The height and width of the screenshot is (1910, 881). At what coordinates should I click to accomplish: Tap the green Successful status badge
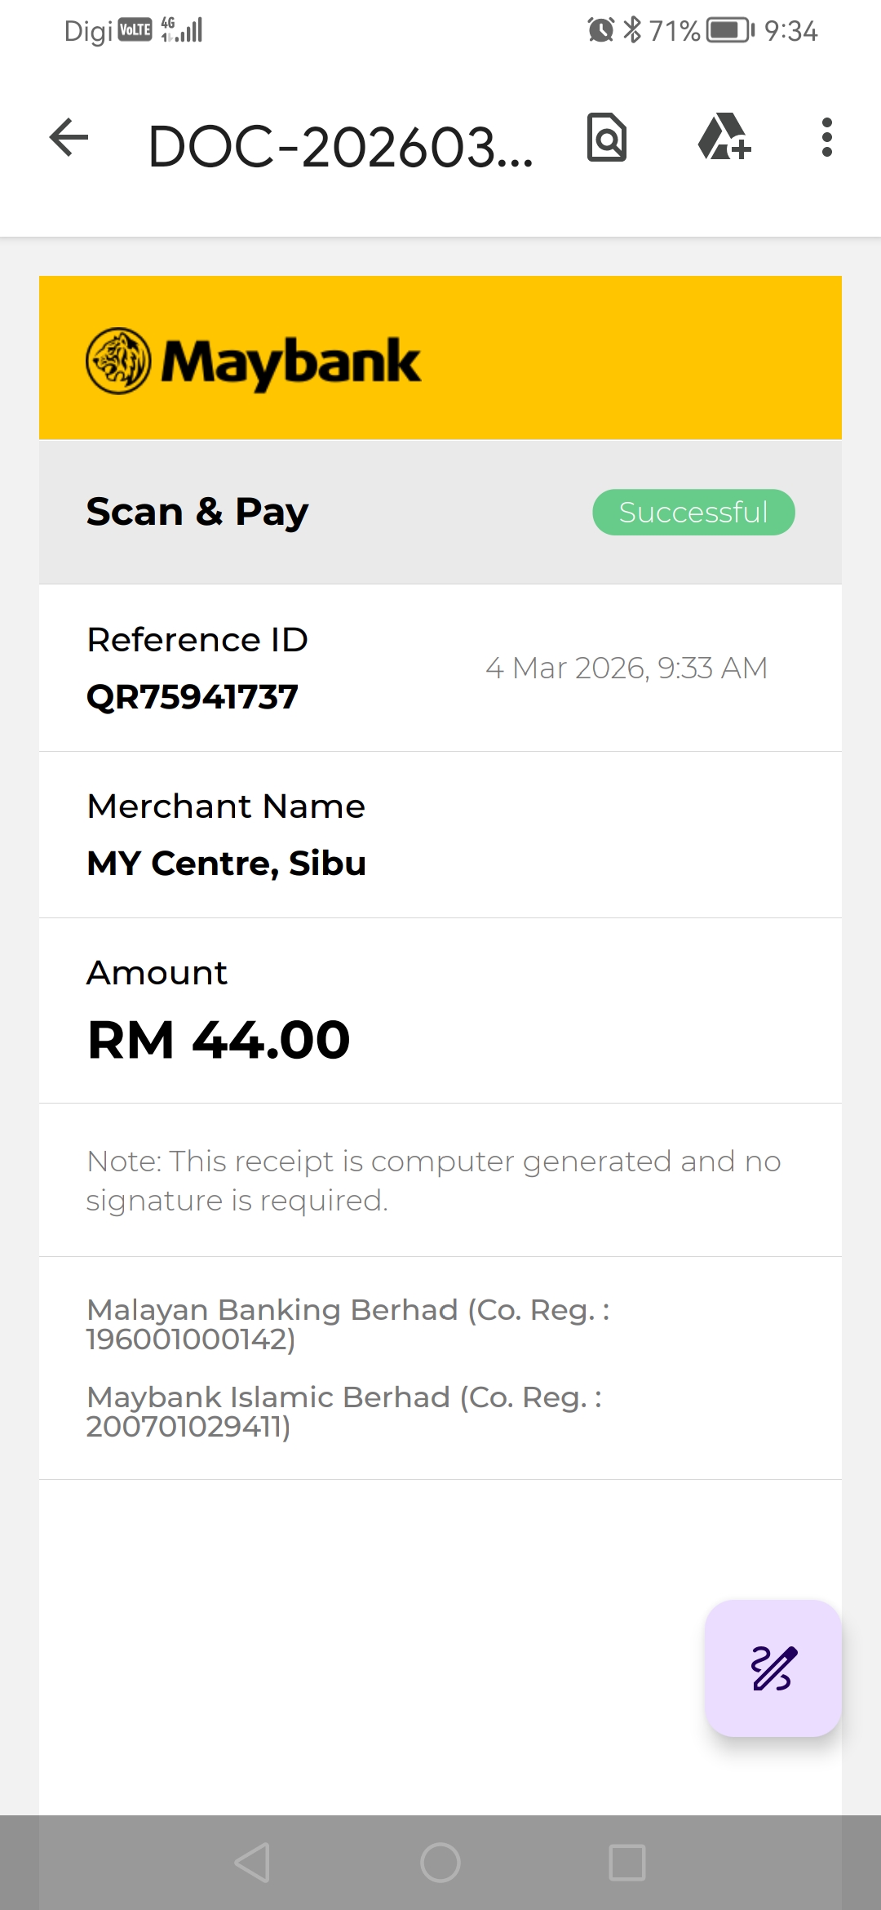point(693,513)
